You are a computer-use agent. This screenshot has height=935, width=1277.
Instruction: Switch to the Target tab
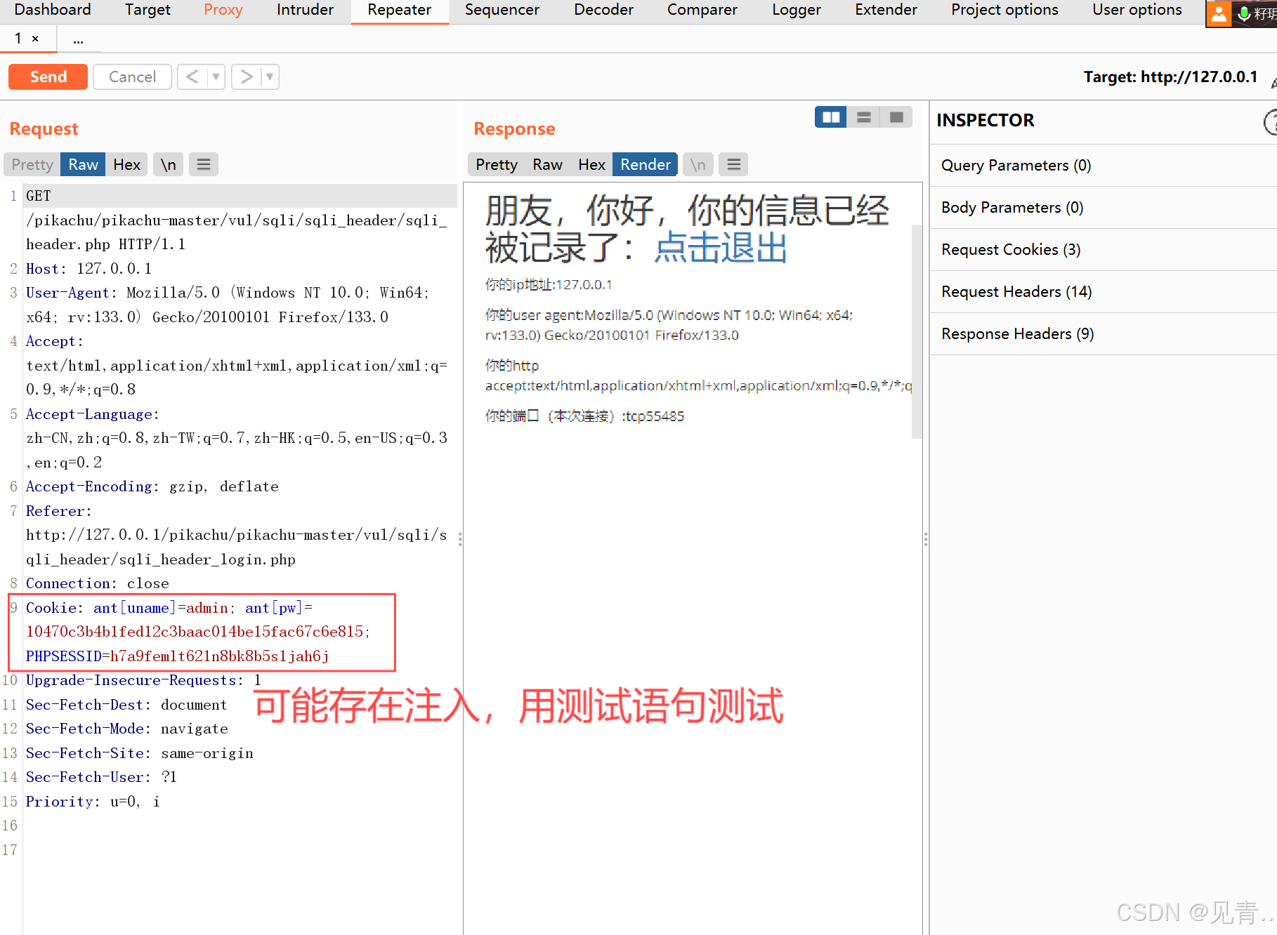[148, 10]
